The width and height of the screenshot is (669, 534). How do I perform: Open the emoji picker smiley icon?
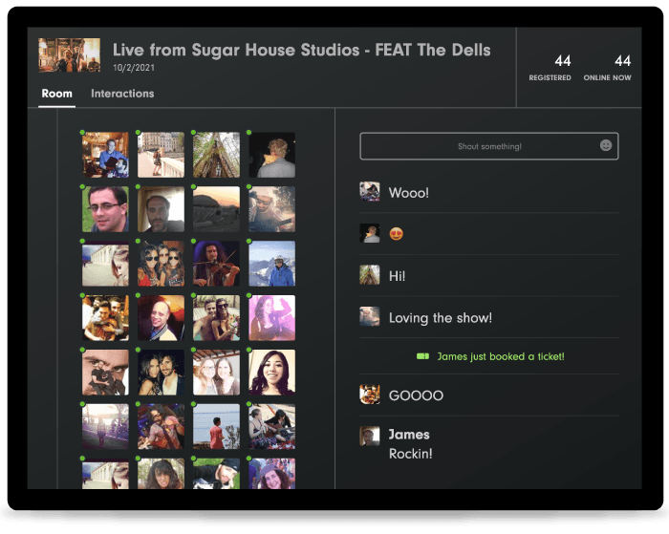(x=606, y=145)
